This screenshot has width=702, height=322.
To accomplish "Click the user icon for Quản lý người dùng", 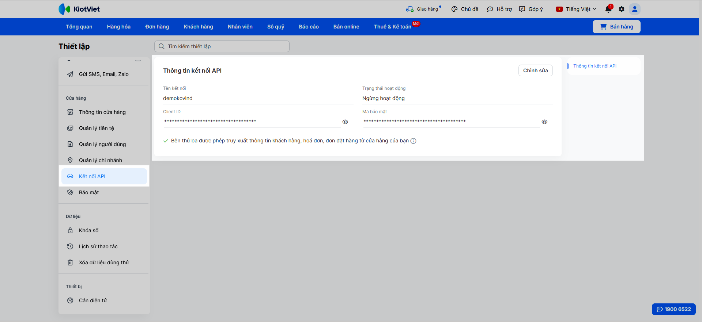I will tap(70, 144).
